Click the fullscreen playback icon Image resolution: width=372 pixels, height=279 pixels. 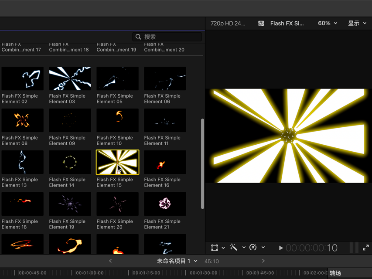(x=366, y=248)
